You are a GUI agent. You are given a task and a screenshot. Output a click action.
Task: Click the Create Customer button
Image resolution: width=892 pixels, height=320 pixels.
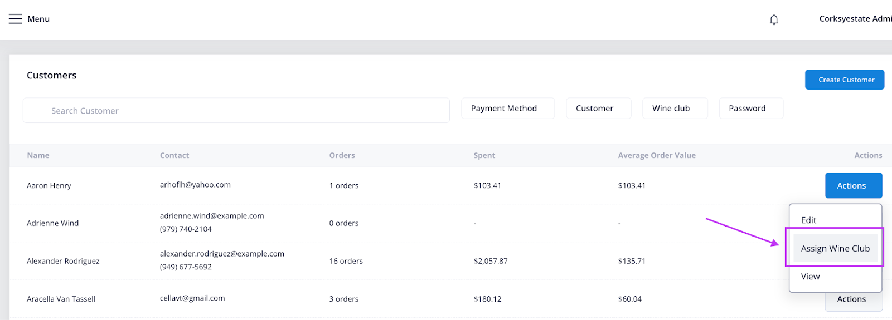pos(844,80)
